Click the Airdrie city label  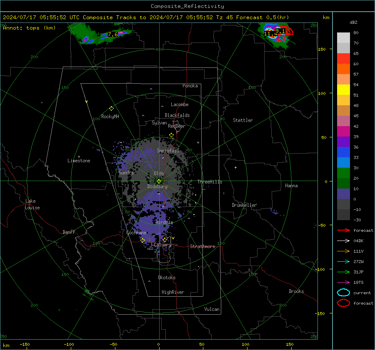[164, 222]
